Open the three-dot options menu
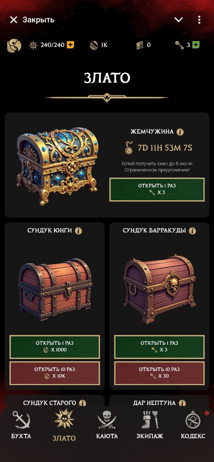Image resolution: width=214 pixels, height=462 pixels. (199, 19)
